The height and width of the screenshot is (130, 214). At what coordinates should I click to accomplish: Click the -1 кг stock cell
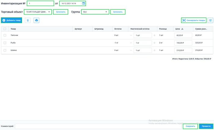pyautogui.click(x=116, y=43)
